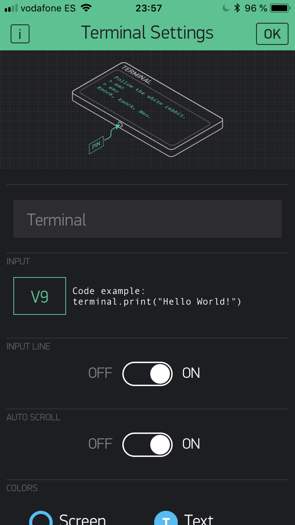Click the Terminal widget name field

(147, 219)
